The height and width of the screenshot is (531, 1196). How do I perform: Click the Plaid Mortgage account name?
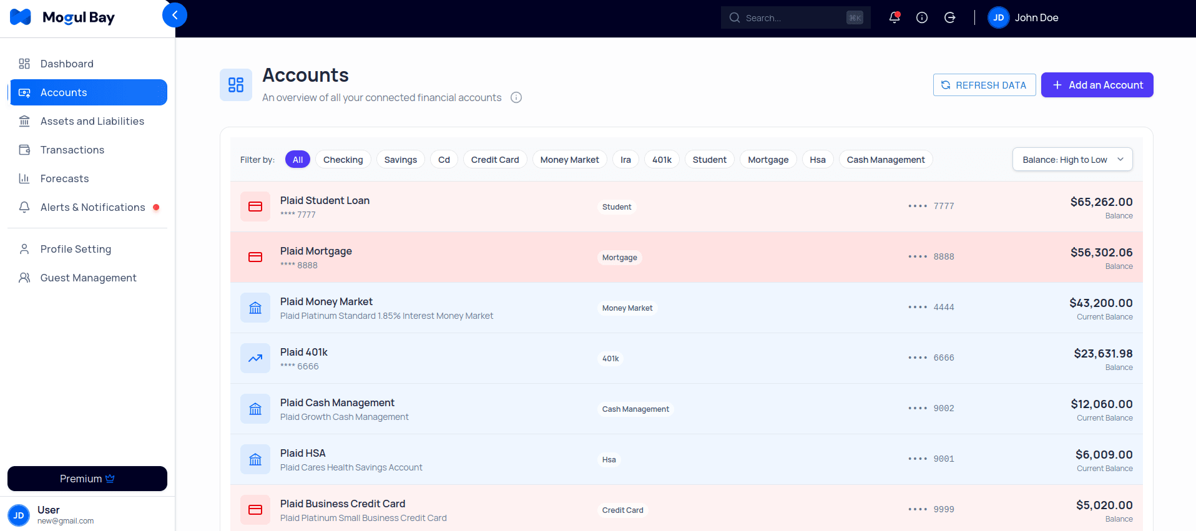tap(316, 251)
